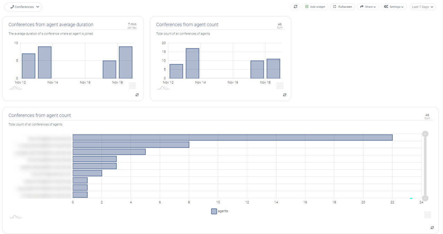Refresh the small agent count widget
This screenshot has width=443, height=234.
[285, 95]
